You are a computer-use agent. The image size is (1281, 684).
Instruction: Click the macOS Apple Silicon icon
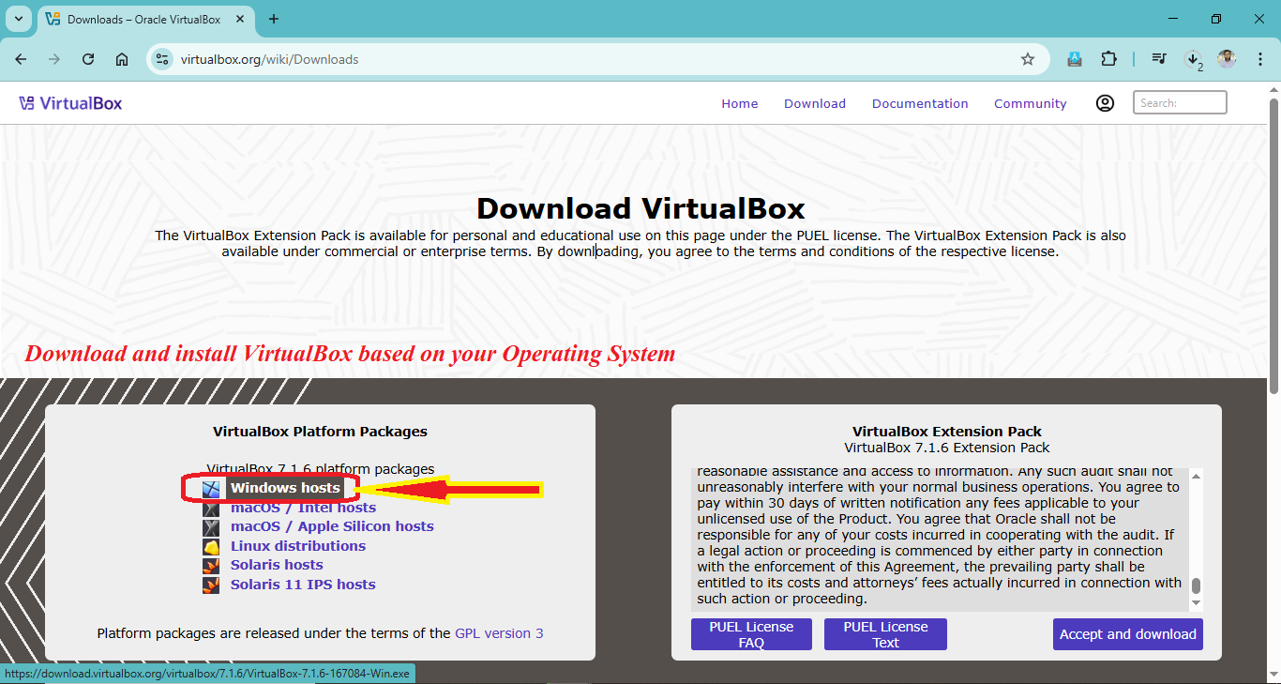[212, 527]
